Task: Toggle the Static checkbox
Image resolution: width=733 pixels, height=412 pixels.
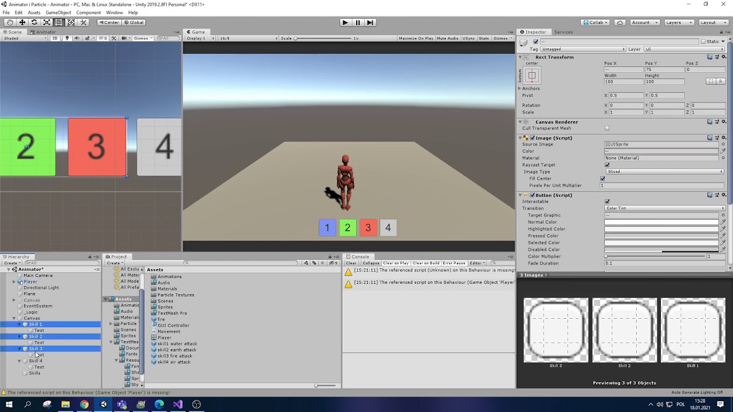Action: coord(703,42)
